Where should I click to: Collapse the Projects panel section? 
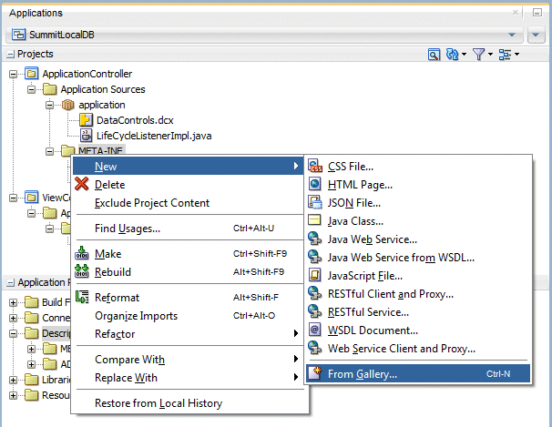[11, 55]
